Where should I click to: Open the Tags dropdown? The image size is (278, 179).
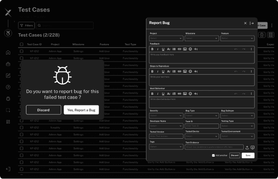pyautogui.click(x=166, y=147)
